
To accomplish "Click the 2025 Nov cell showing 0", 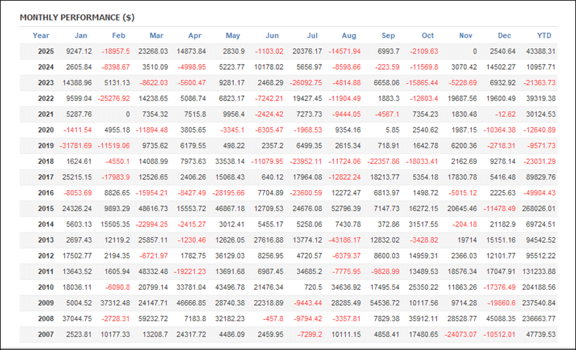I will (x=474, y=51).
